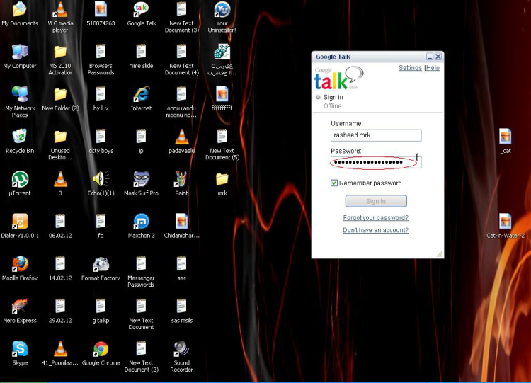Launch Internet Explorer shortcut

[141, 94]
